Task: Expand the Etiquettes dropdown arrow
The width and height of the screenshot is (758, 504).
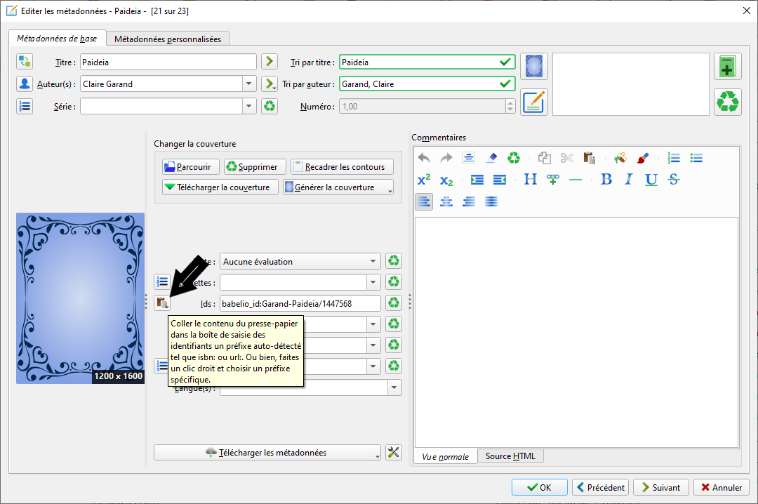Action: click(x=373, y=282)
